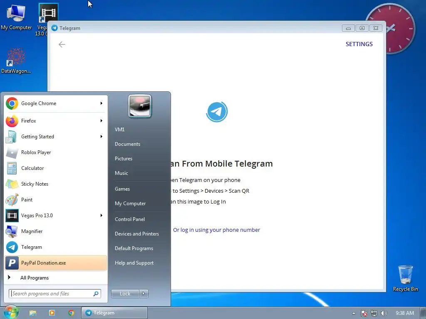
Task: Open the VM1 user folder
Action: 119,130
